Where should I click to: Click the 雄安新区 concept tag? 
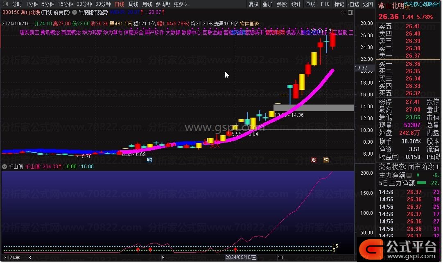coord(29,32)
